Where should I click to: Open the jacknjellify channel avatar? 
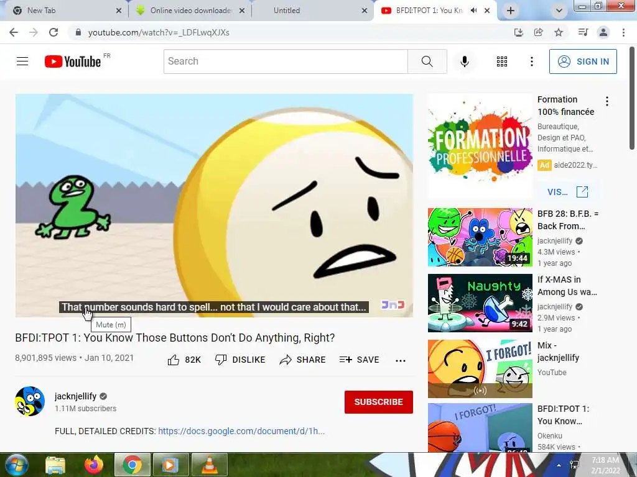click(30, 401)
